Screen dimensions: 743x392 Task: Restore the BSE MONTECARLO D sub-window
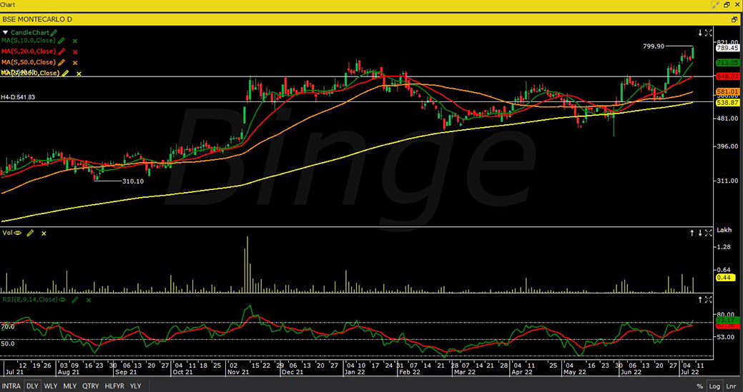pyautogui.click(x=735, y=19)
